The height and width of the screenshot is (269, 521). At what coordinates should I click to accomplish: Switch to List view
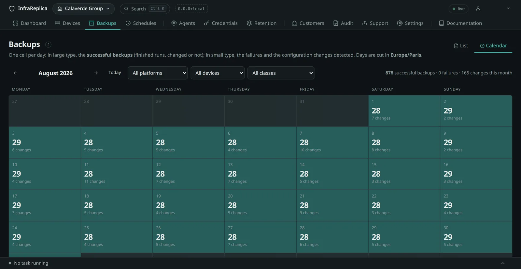[461, 46]
